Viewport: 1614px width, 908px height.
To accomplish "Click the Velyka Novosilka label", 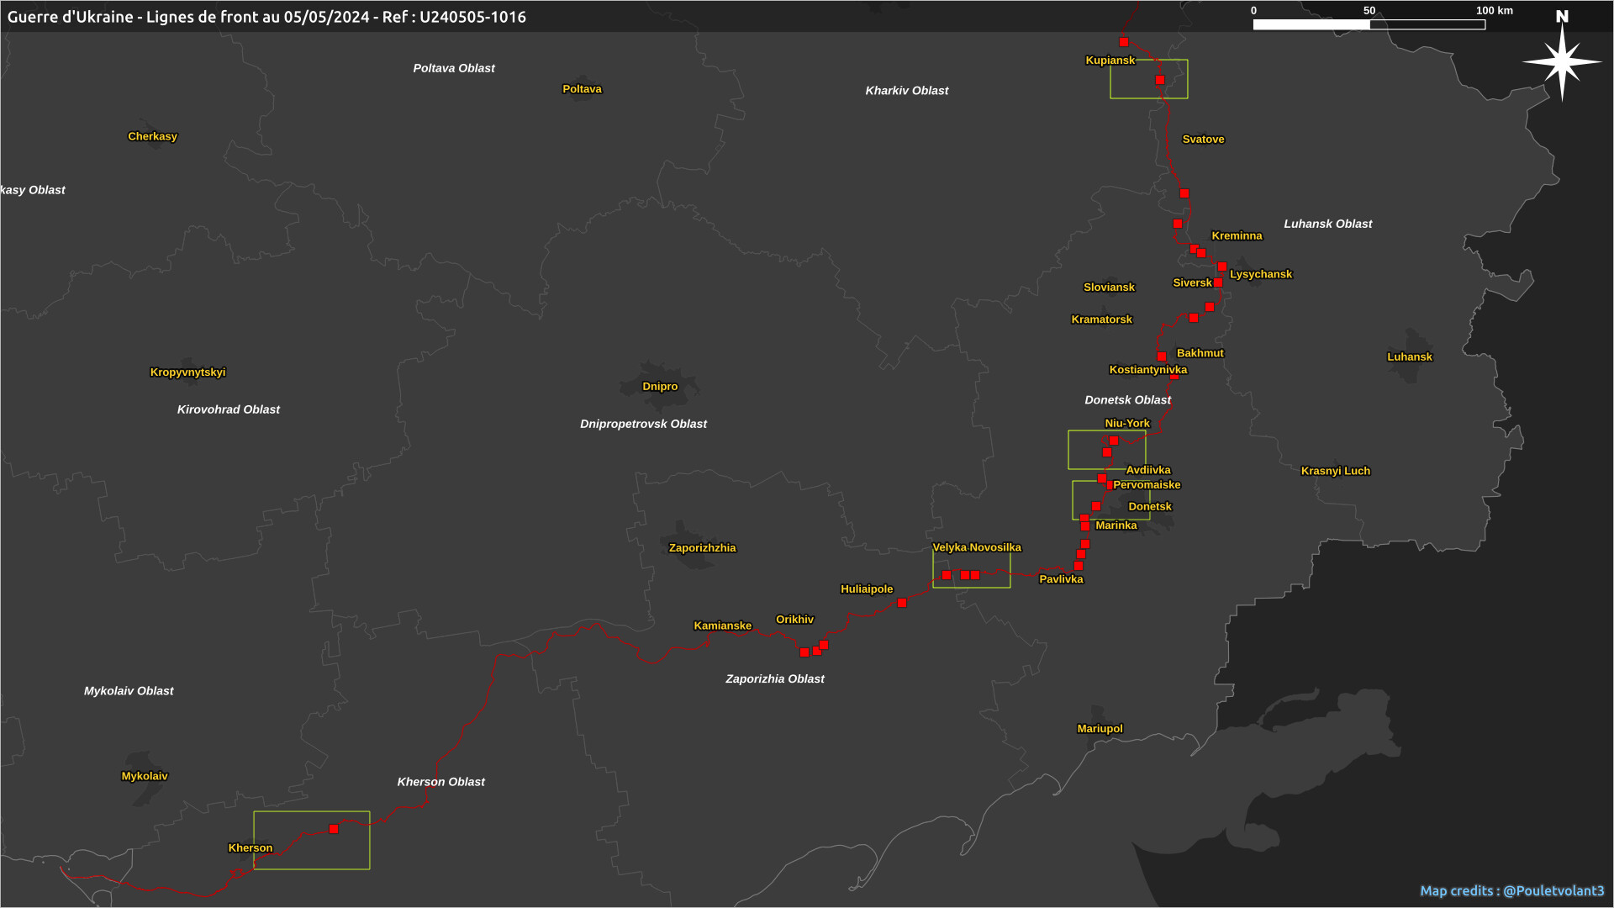I will tap(977, 547).
